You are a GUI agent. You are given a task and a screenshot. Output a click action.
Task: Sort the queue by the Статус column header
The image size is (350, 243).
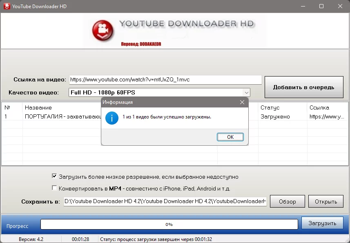click(x=270, y=108)
